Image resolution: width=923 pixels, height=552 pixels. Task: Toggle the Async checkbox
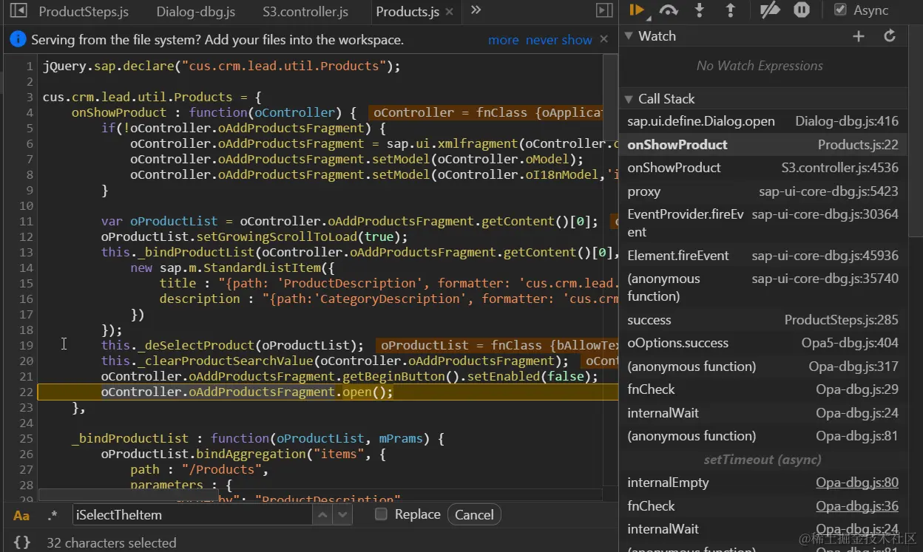tap(840, 10)
